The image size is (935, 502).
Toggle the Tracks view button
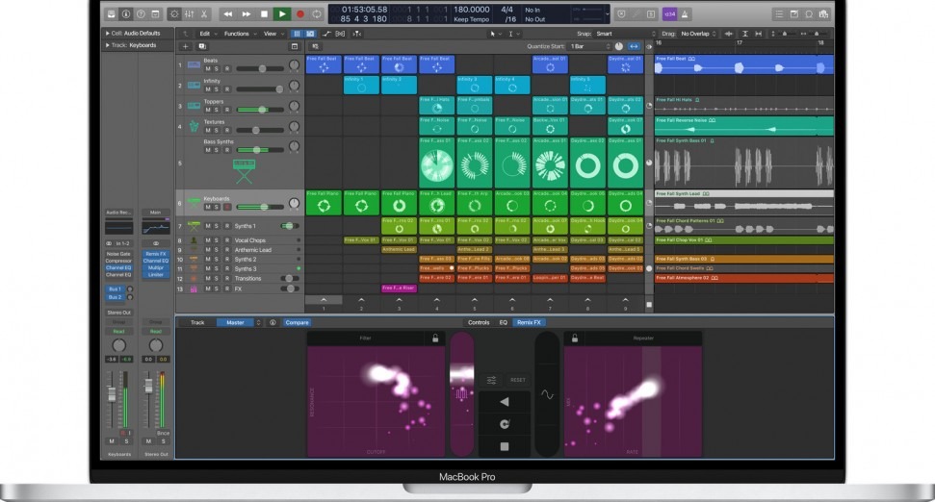(x=310, y=34)
